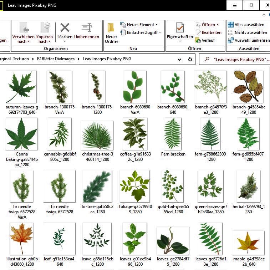Screen dimensions: 270x270
Task: Click the search magnifier icon
Action: (207, 59)
